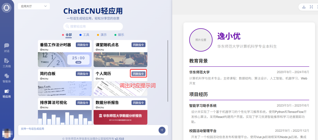Open the 智能体 agents section in sidebar

click(x=7, y=78)
